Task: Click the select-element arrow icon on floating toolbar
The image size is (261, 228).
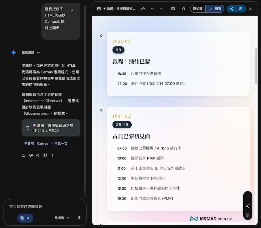Action: pos(247,215)
